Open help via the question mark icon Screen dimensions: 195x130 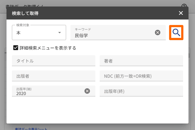tap(184, 6)
